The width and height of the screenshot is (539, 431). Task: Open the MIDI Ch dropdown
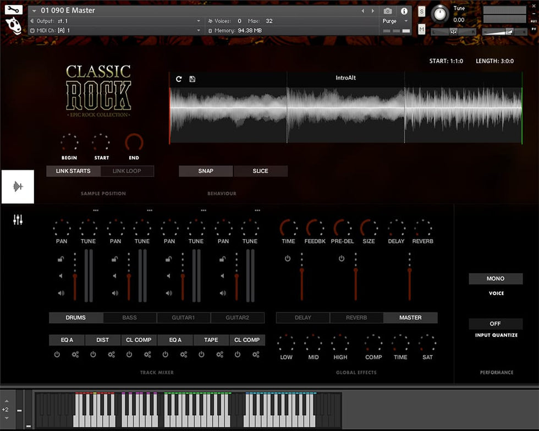point(199,30)
